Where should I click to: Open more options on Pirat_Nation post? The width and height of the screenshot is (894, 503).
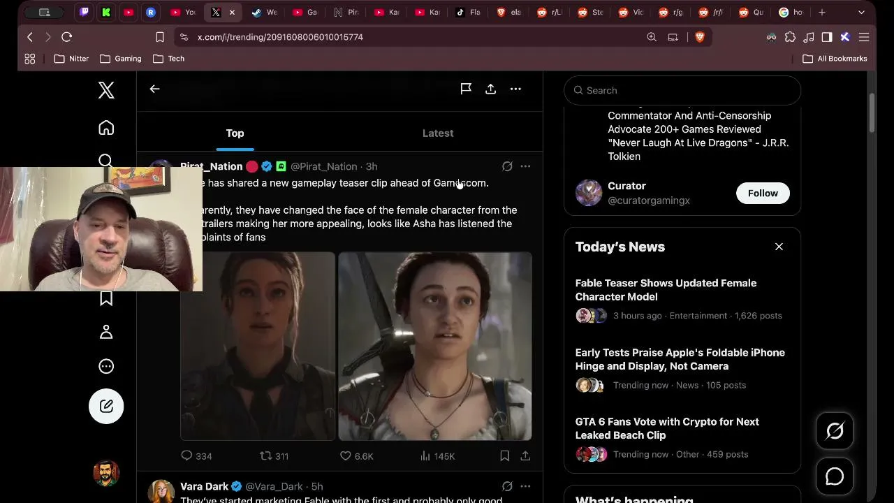point(525,166)
